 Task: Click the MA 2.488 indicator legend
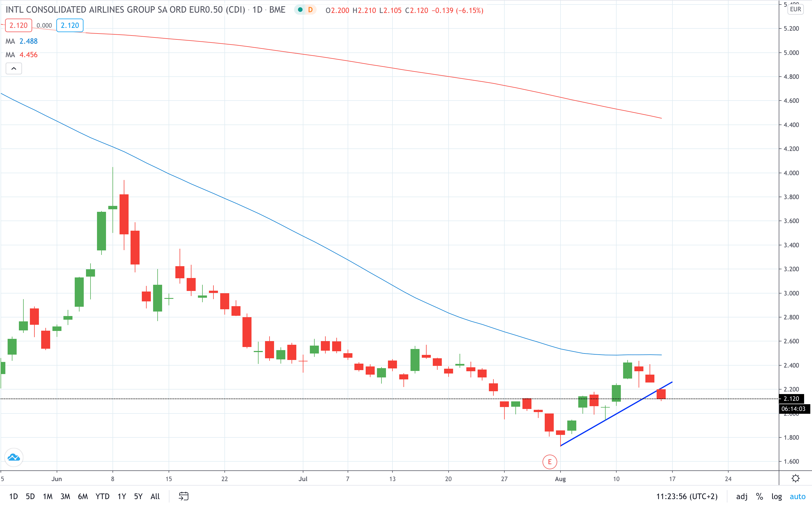[x=21, y=41]
